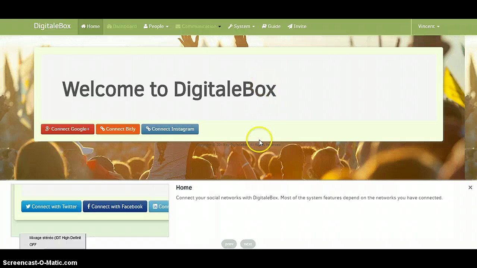This screenshot has height=268, width=477.
Task: Click the Dashboard icon in the navbar
Action: (109, 26)
